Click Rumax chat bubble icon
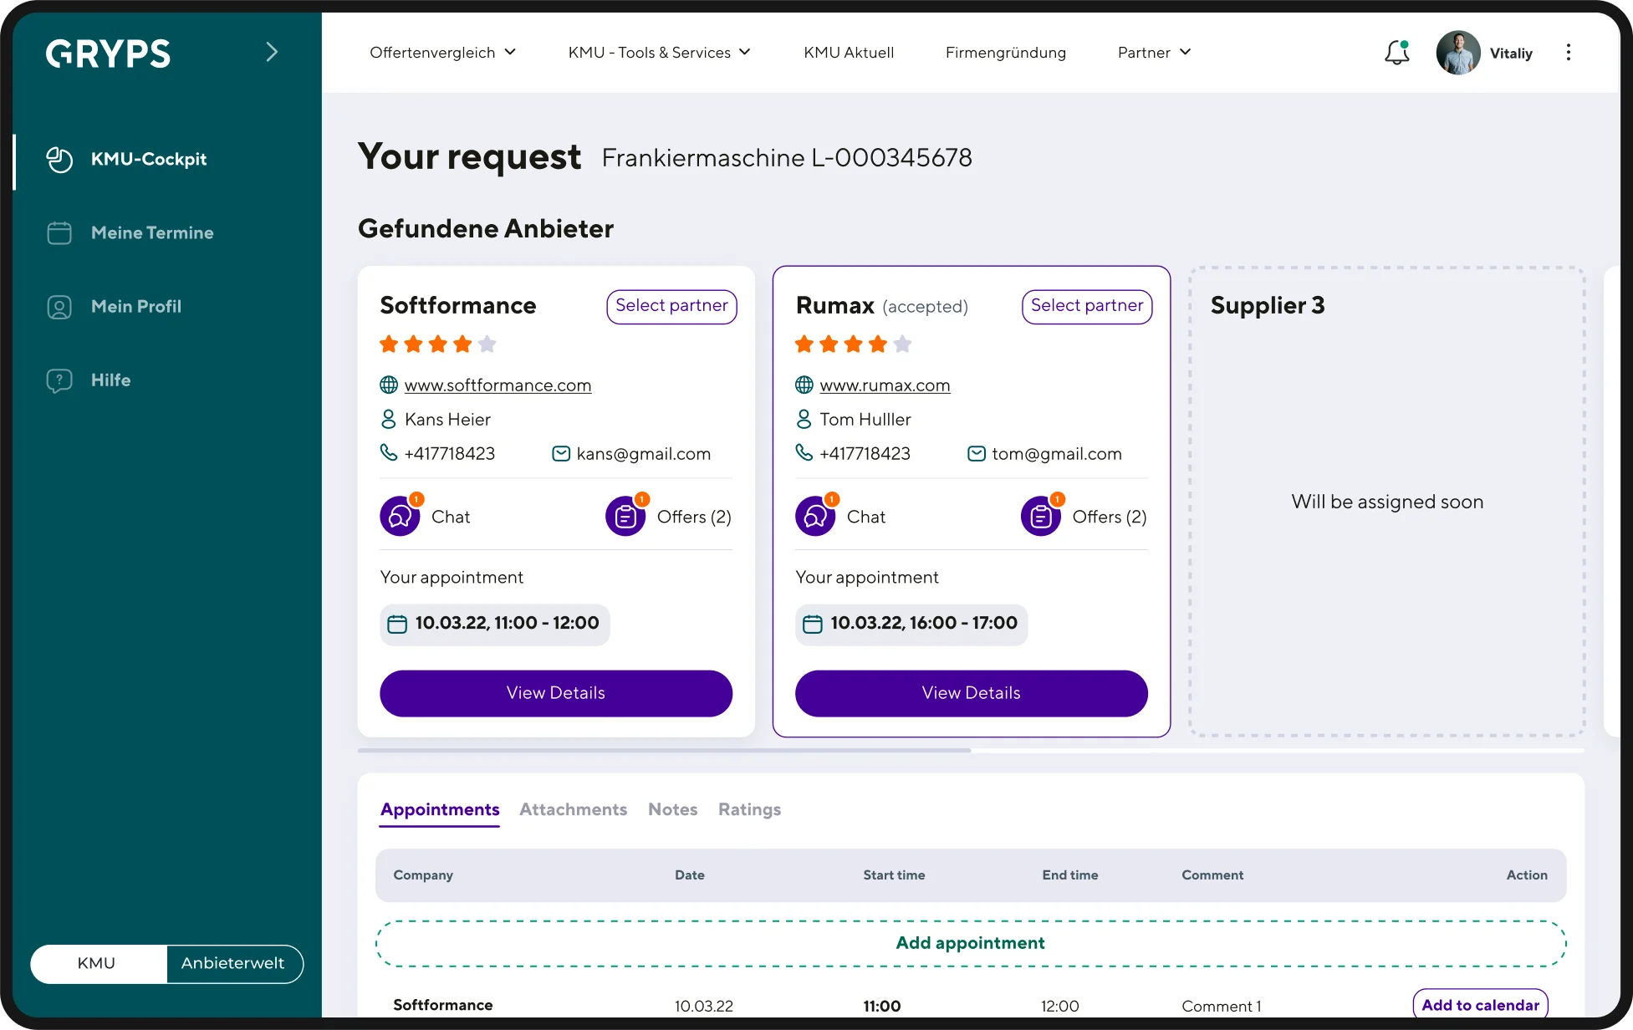 (x=815, y=517)
